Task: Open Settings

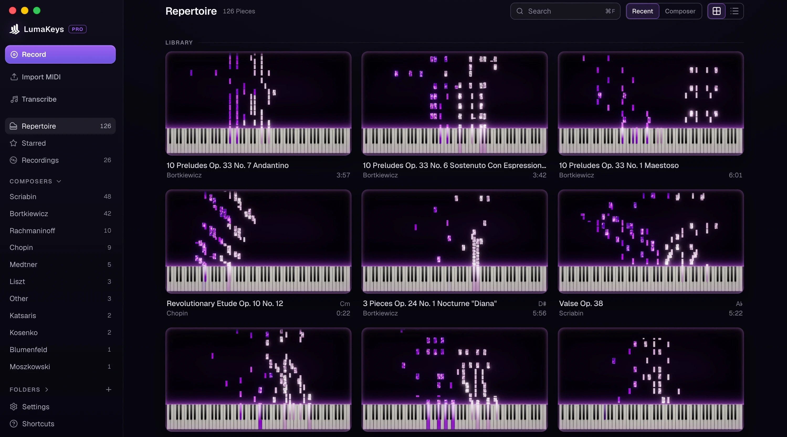Action: pyautogui.click(x=60, y=407)
